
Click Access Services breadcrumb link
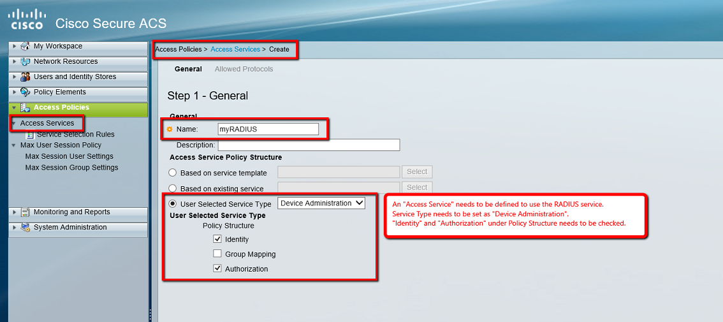tap(235, 49)
